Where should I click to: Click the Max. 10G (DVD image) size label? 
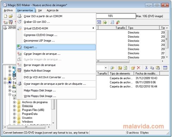[x=150, y=16]
